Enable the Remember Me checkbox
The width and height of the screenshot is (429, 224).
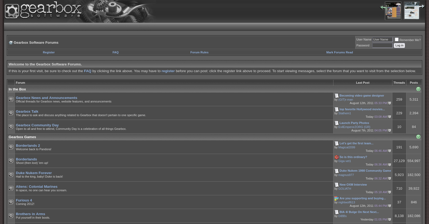tap(396, 39)
